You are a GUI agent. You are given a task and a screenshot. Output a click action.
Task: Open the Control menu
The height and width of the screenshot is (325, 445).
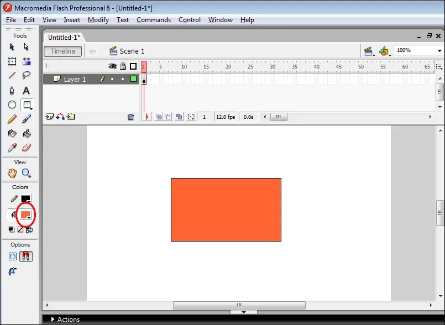point(190,20)
